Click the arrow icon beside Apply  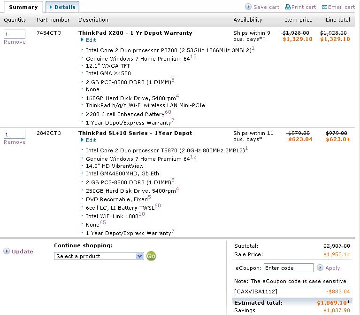pyautogui.click(x=320, y=268)
